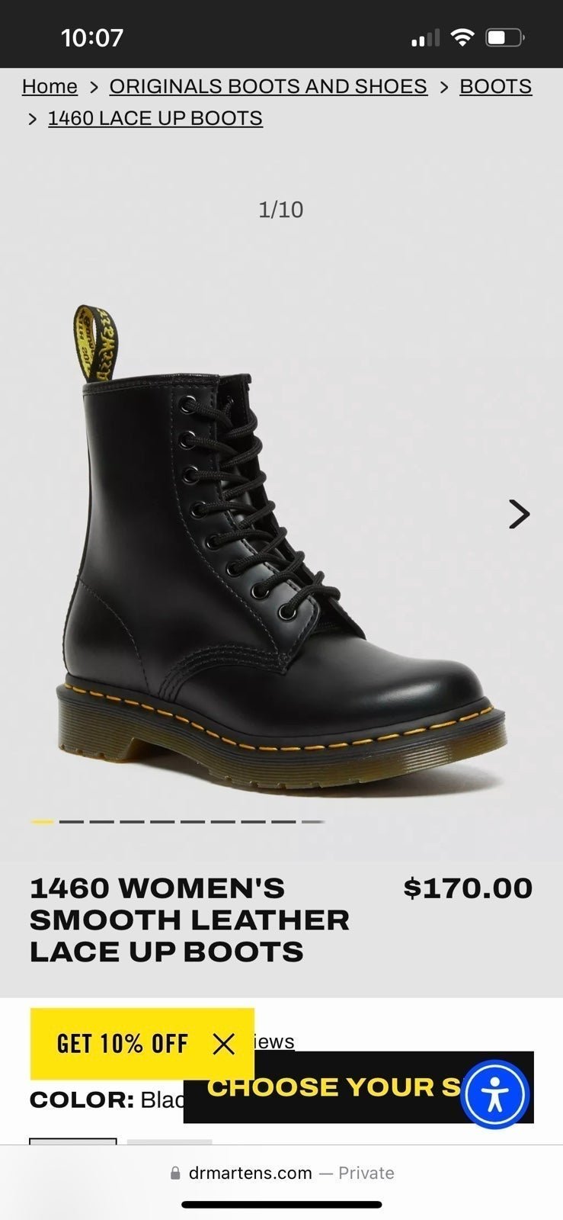Claim the Get 10% Off offer
Viewport: 563px width, 1220px height.
coord(122,1043)
